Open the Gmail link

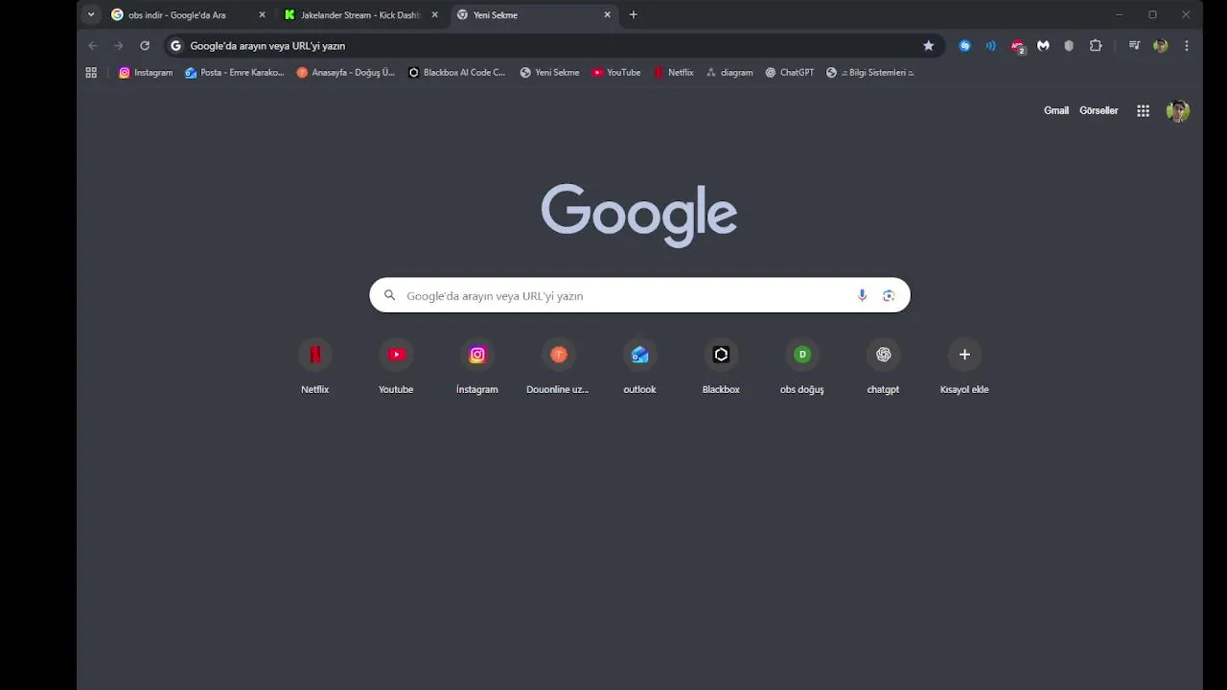click(x=1056, y=111)
